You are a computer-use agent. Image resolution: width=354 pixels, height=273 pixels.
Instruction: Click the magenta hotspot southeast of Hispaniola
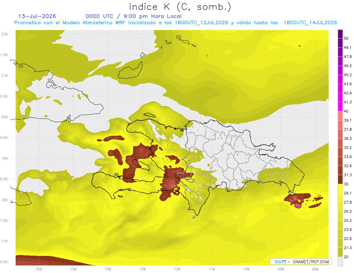click(298, 206)
